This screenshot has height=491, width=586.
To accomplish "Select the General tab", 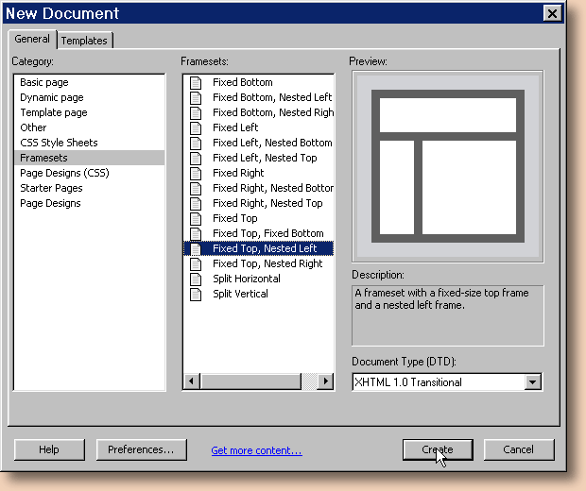I will [x=32, y=40].
